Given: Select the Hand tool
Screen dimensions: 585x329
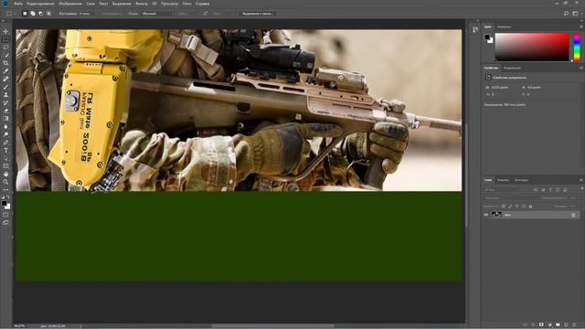Looking at the screenshot, I should pyautogui.click(x=5, y=174).
